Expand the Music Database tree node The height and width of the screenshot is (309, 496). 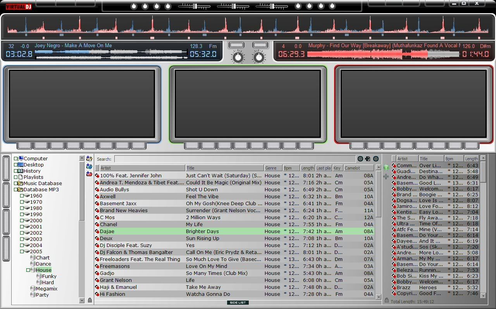pos(16,183)
